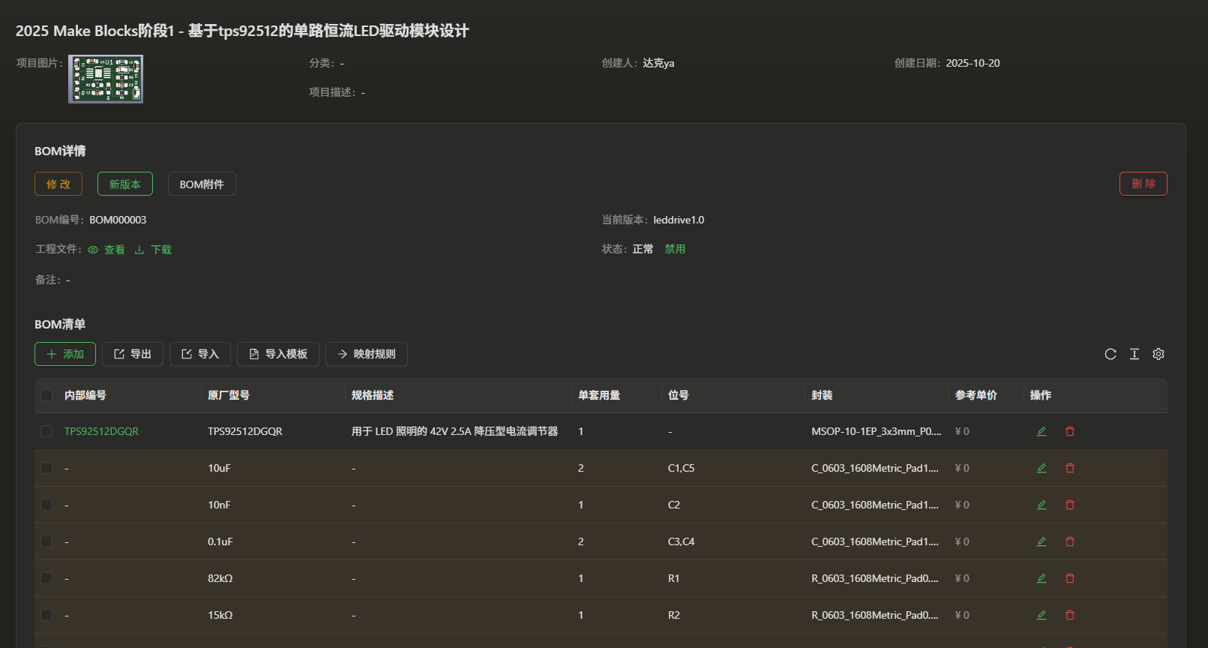Check the box for the 0.1uF row
1208x648 pixels.
[46, 541]
